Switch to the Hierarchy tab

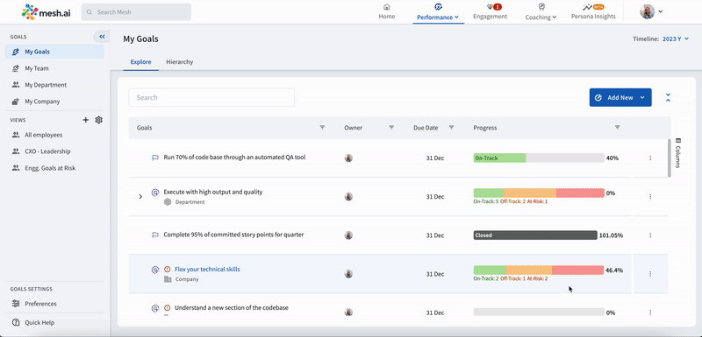click(180, 62)
